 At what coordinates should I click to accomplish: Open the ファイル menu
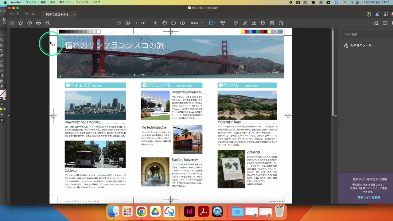[x=31, y=2]
